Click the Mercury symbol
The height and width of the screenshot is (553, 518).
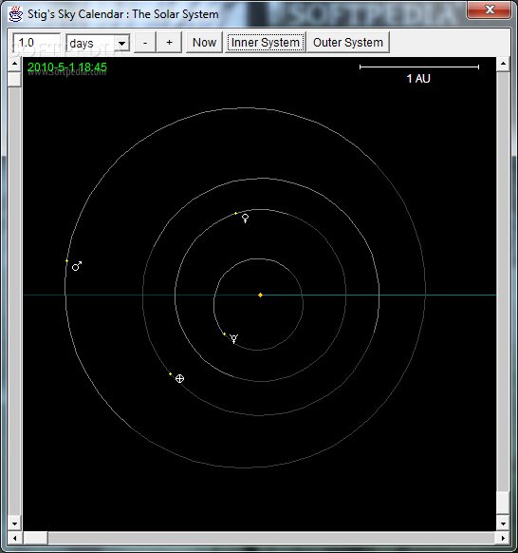[x=233, y=339]
